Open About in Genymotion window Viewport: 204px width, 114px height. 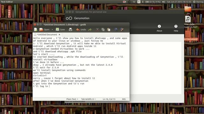pos(159,28)
